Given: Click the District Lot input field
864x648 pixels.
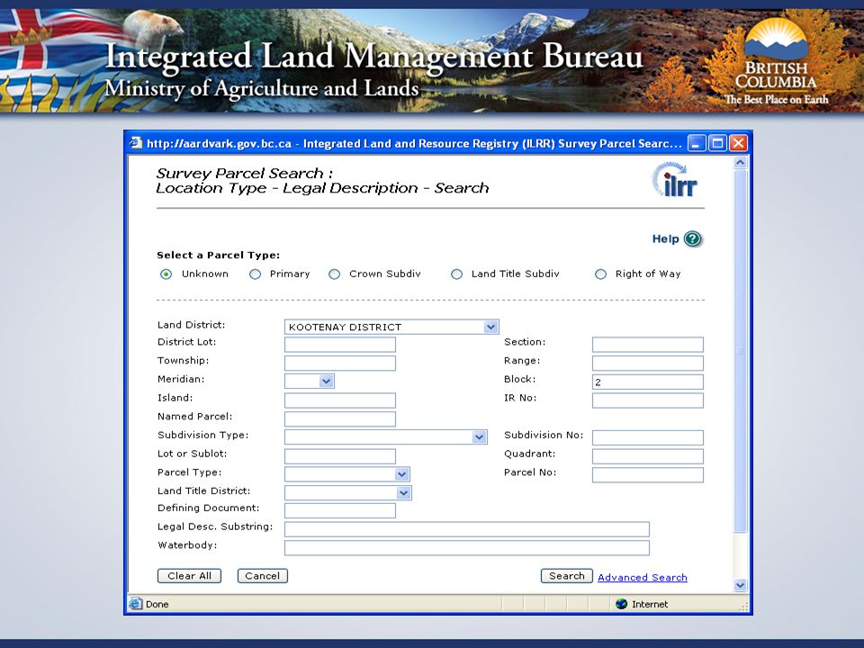Looking at the screenshot, I should [340, 345].
